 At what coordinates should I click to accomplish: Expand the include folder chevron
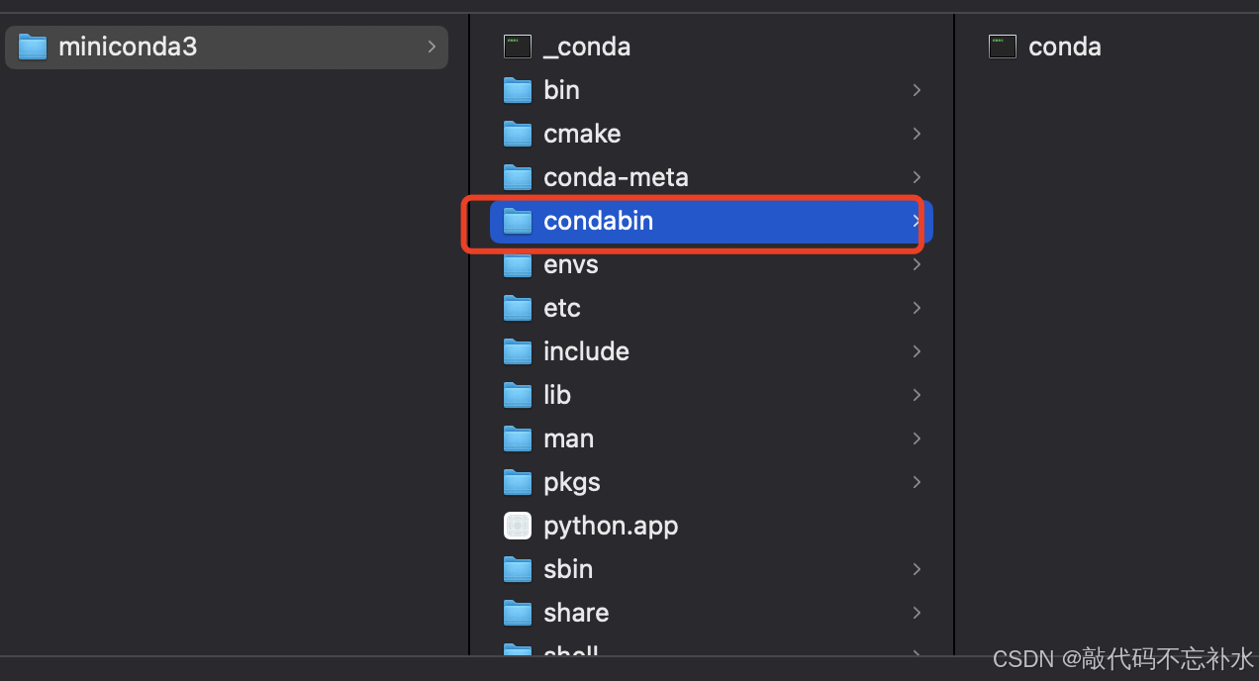(x=917, y=351)
